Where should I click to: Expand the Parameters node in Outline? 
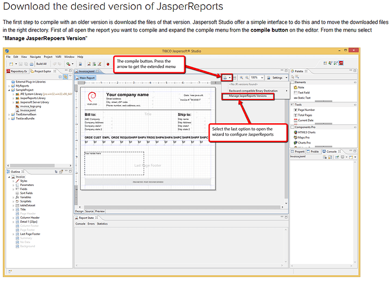pos(14,185)
